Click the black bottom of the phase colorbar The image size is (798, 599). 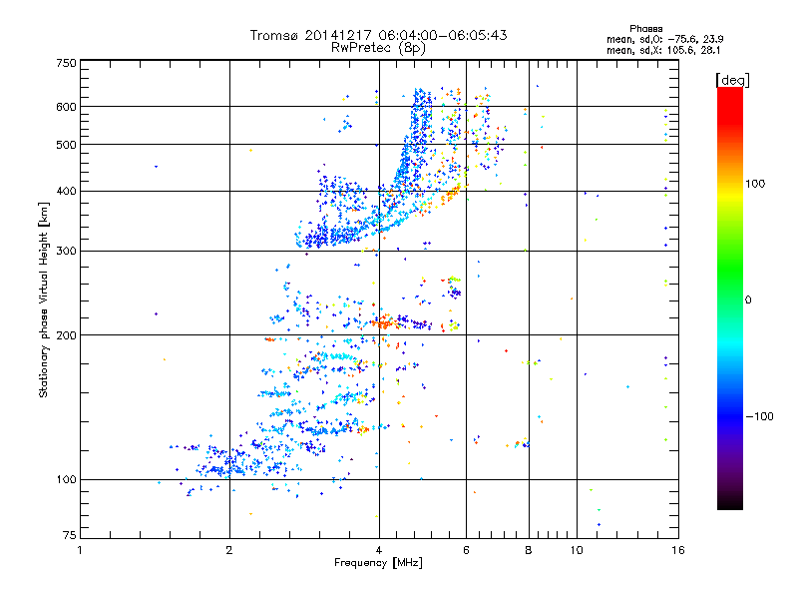coord(730,504)
